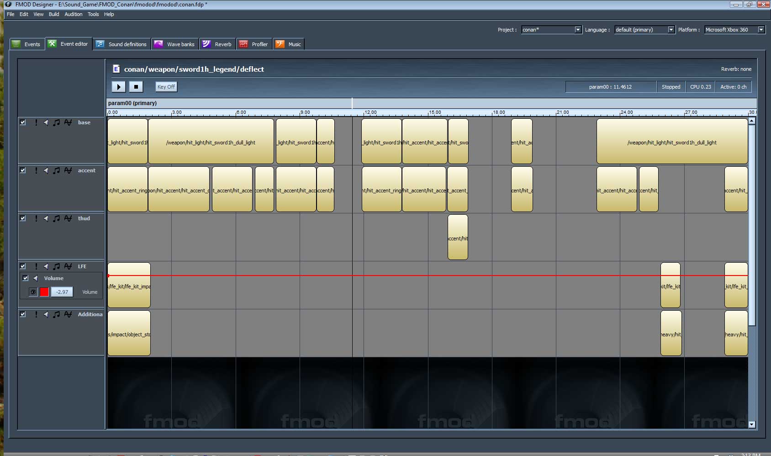Click the vertical scrollbar down arrow
This screenshot has height=456, width=771.
[x=752, y=424]
